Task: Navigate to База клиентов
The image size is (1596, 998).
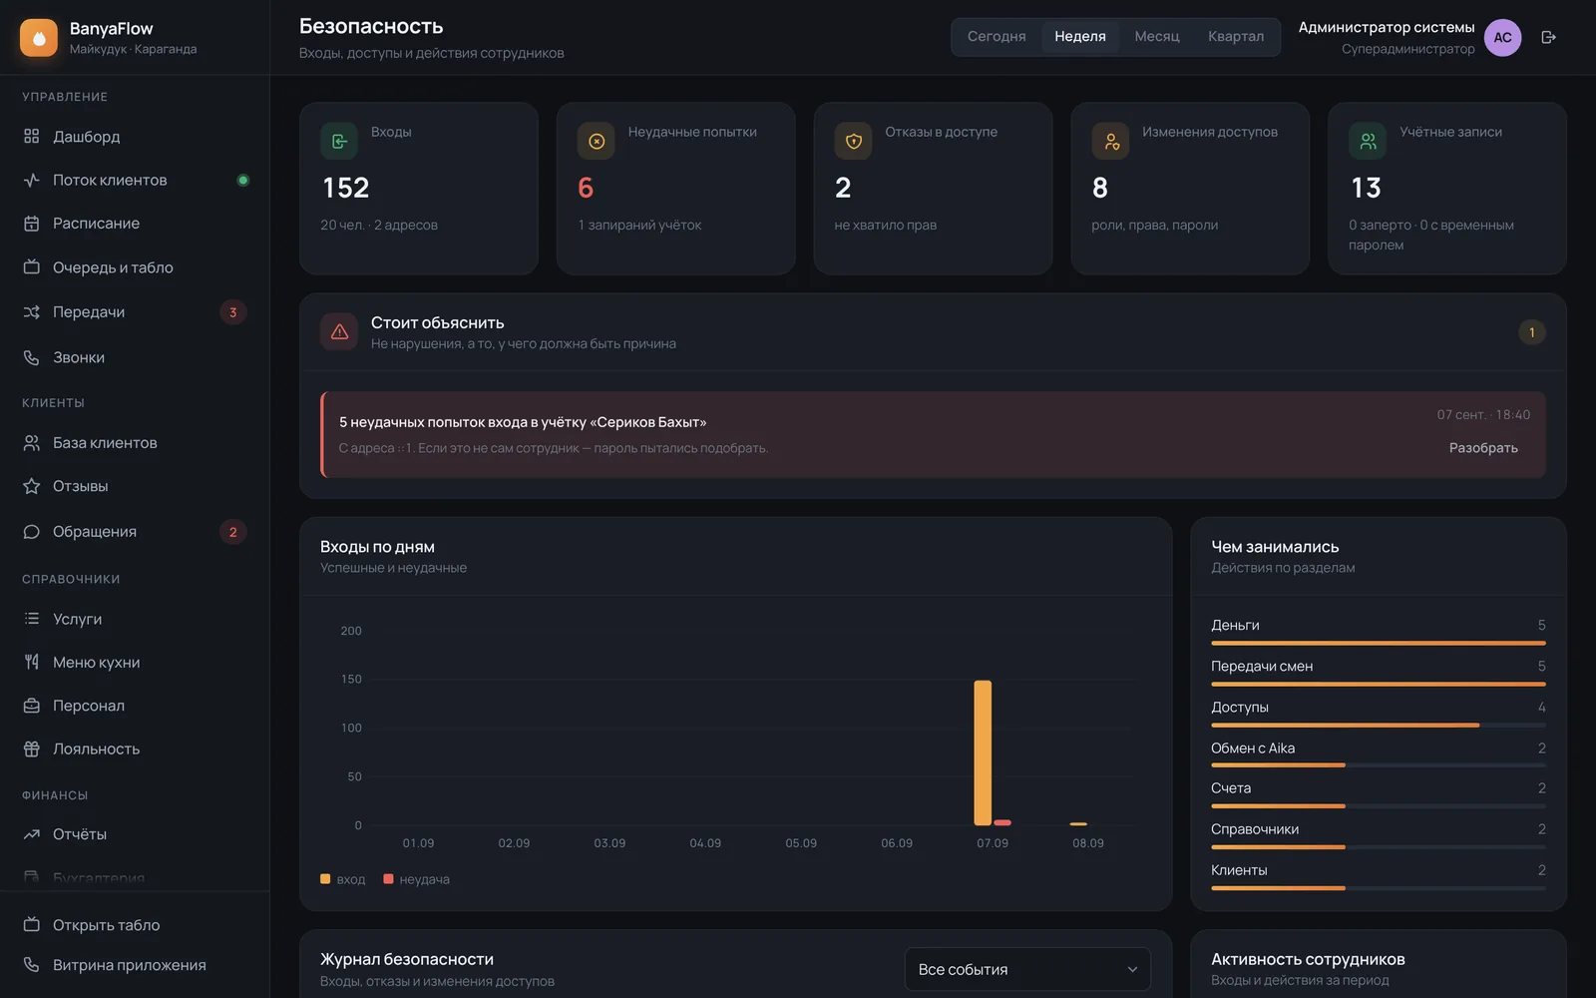Action: click(135, 442)
